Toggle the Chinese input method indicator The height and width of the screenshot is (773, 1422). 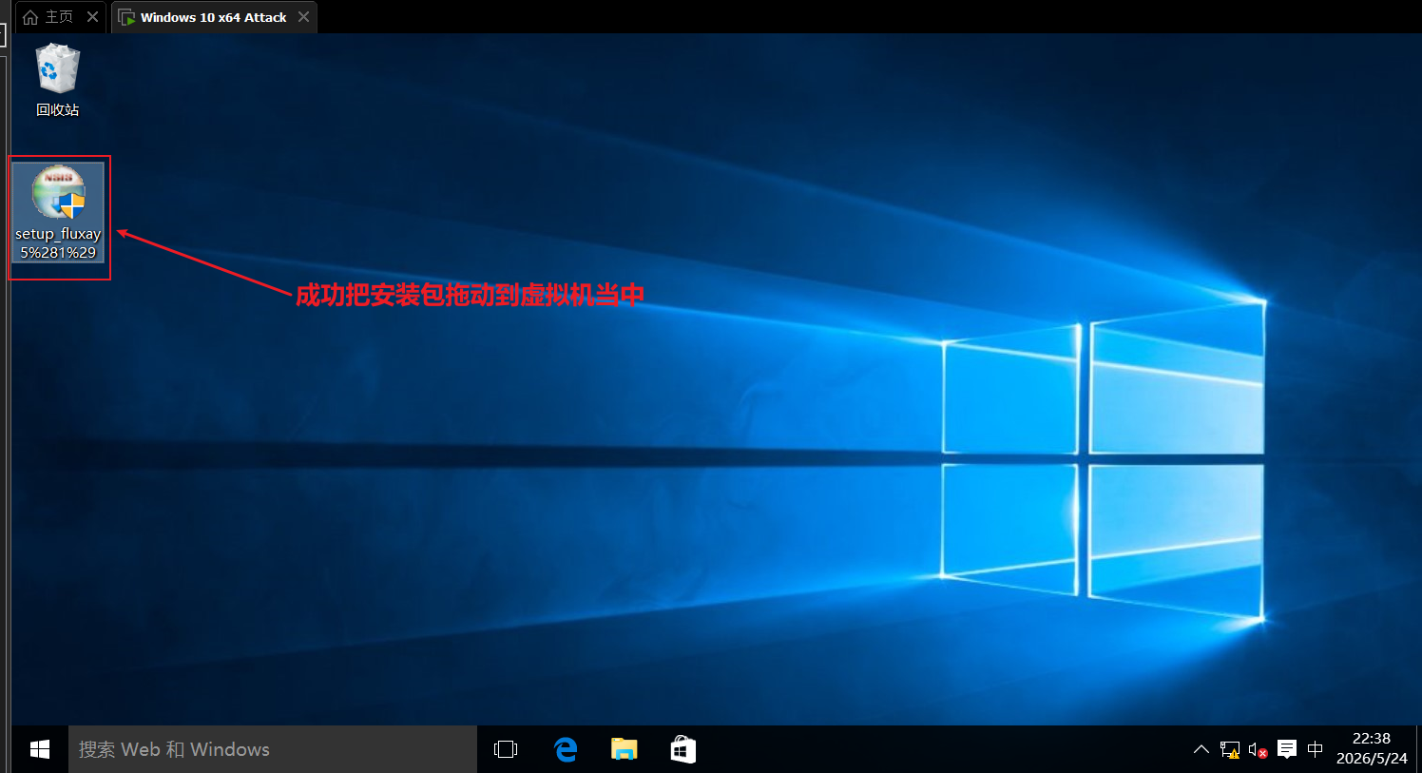[x=1315, y=749]
